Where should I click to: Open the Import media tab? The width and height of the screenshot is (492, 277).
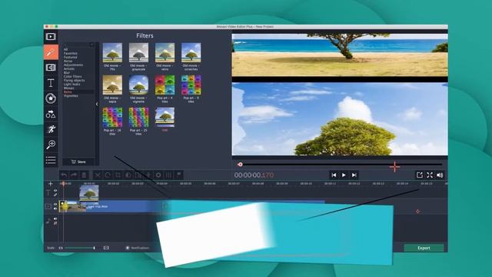pos(51,36)
